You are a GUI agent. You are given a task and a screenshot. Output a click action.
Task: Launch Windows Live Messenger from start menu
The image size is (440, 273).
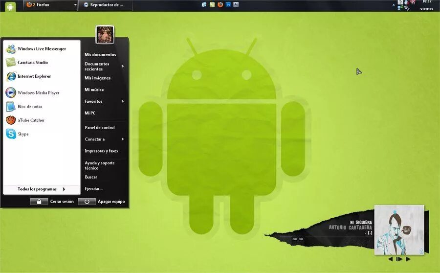[x=42, y=49]
